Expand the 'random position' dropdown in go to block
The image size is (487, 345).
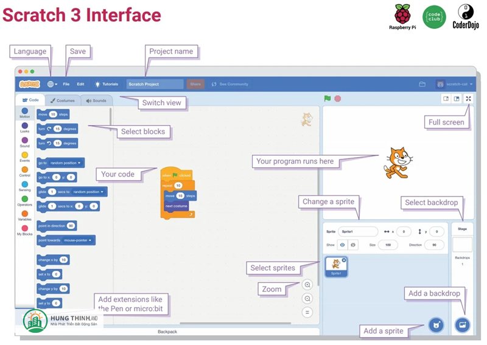[x=66, y=163]
